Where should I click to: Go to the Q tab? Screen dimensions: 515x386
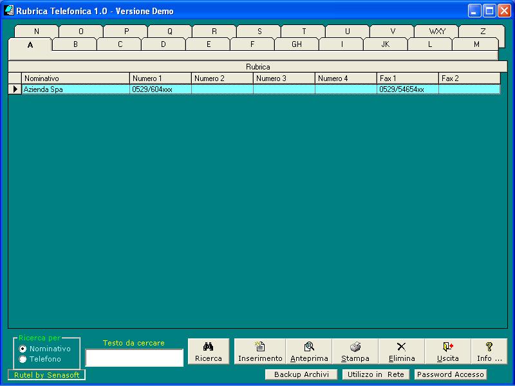click(x=170, y=31)
